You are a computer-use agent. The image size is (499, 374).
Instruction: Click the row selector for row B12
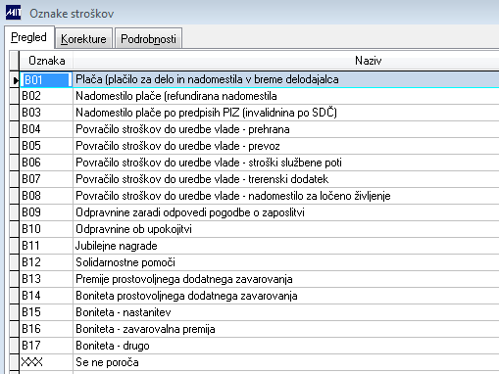point(15,262)
